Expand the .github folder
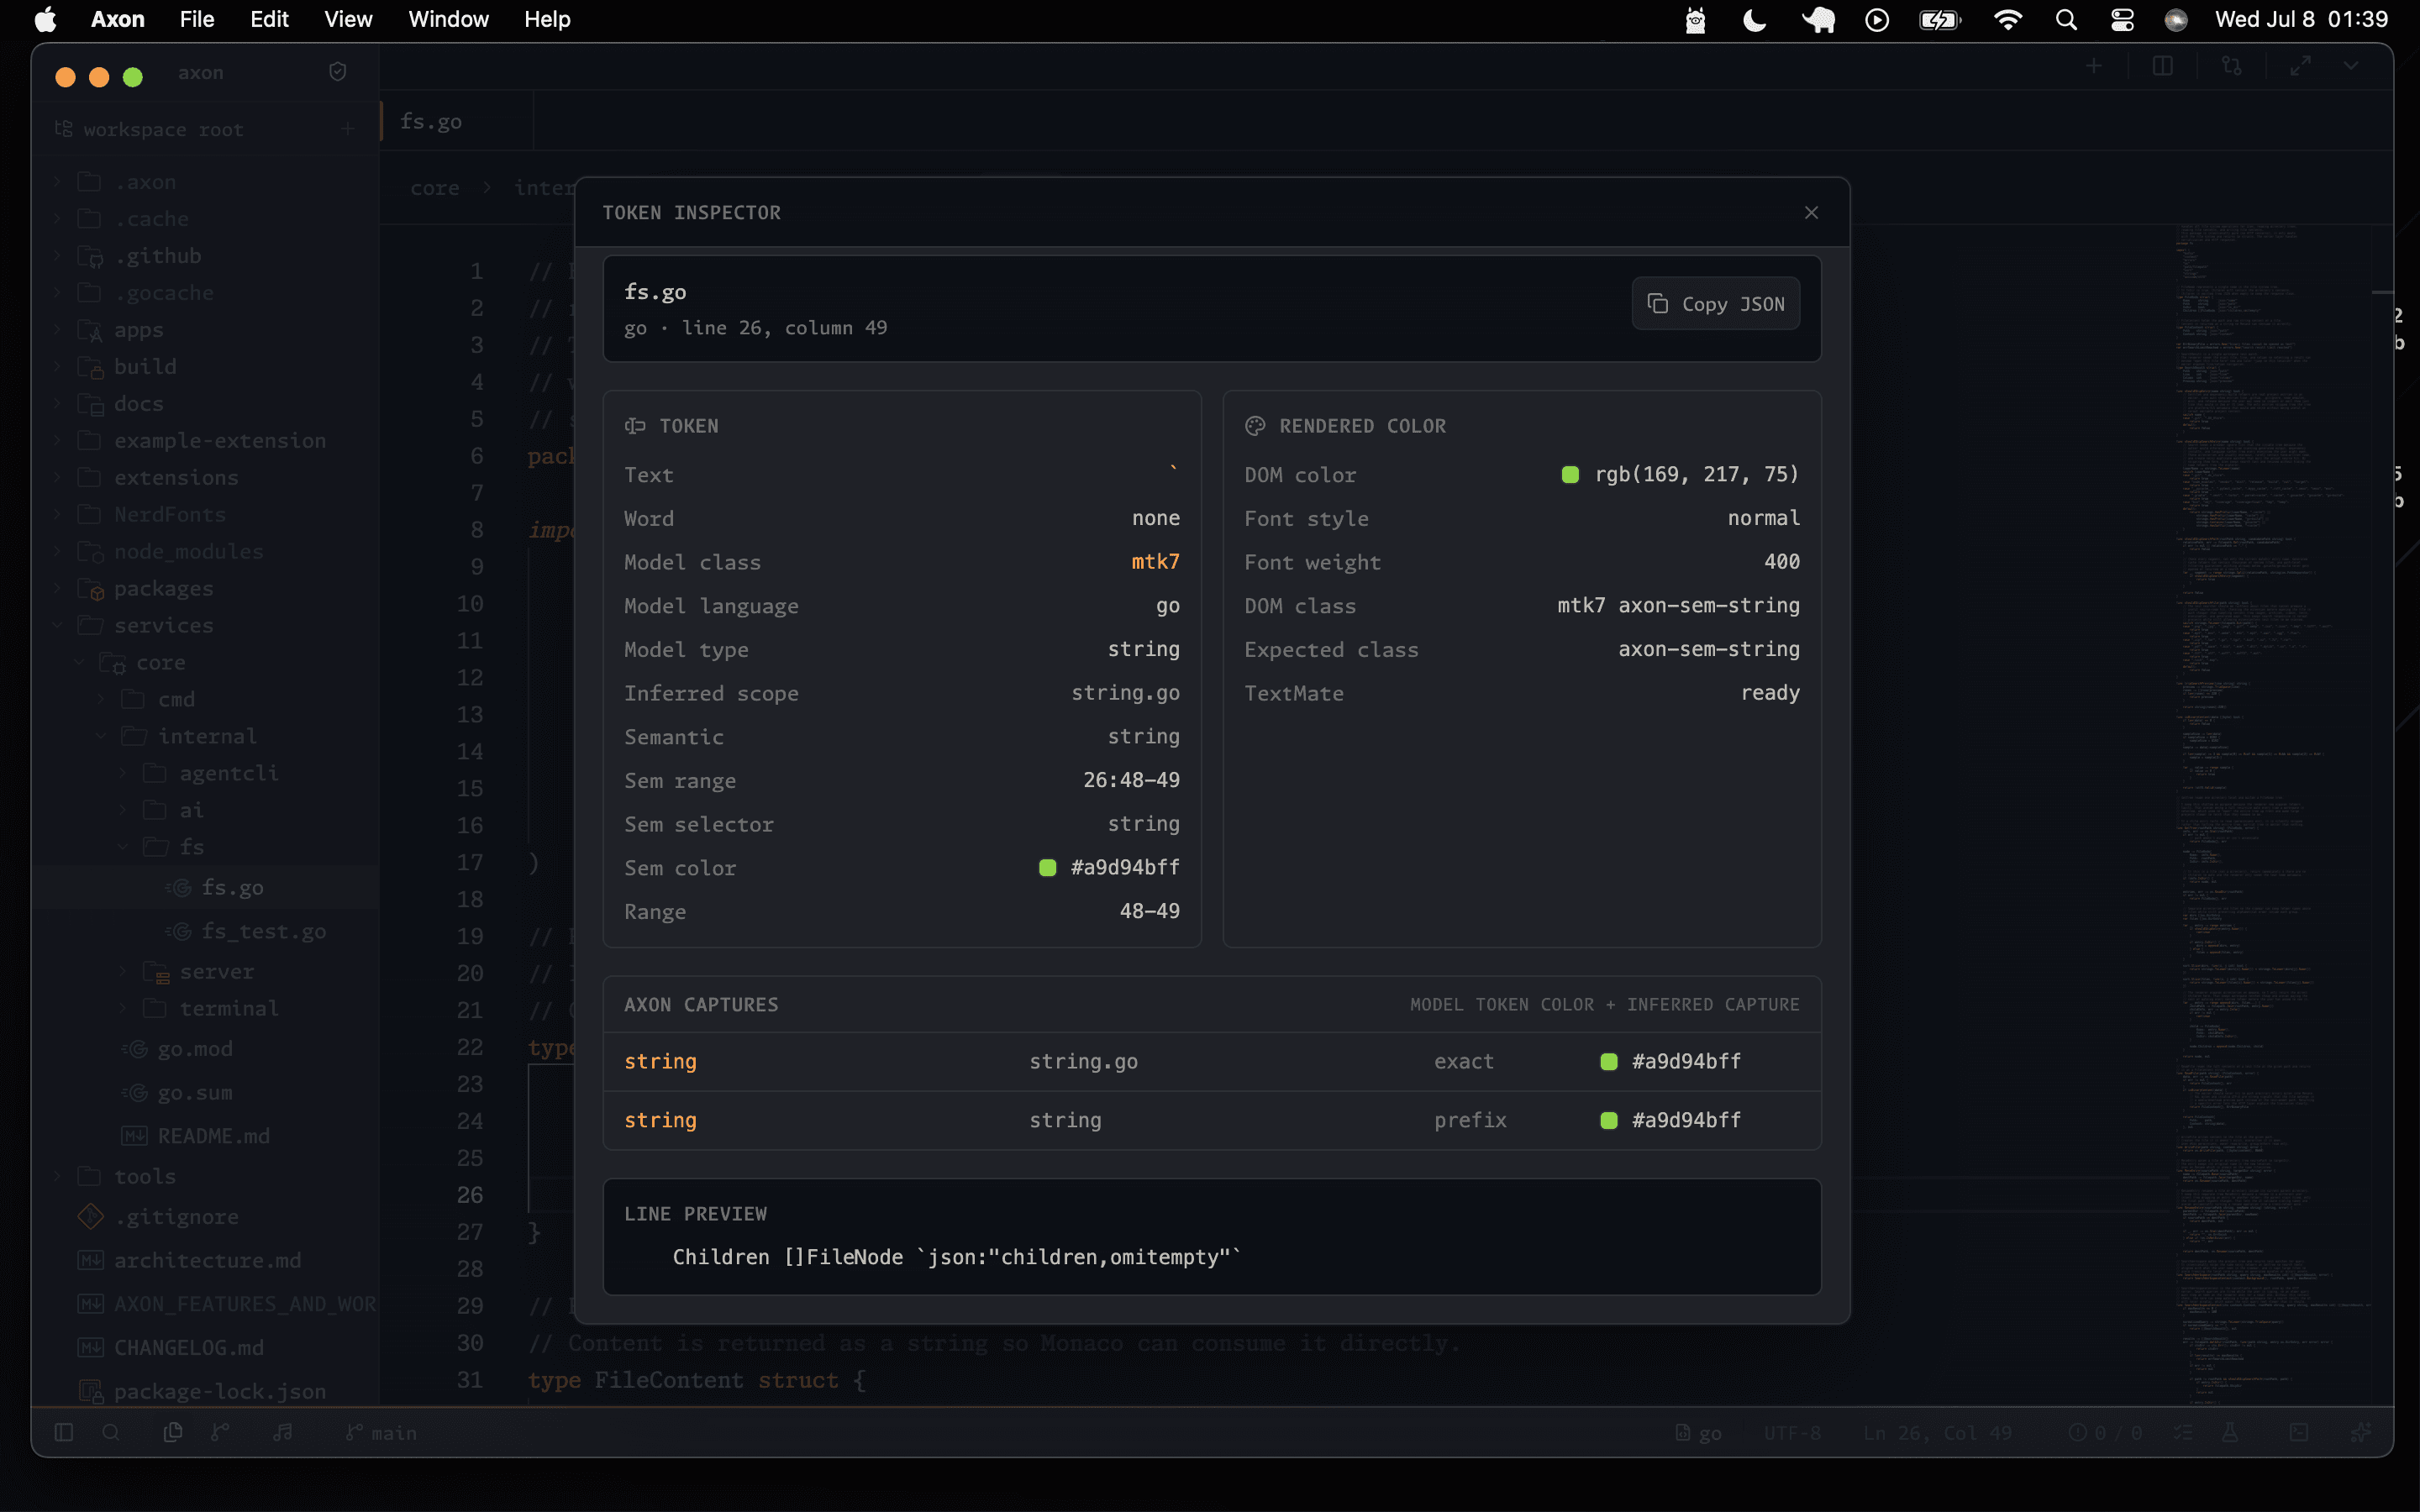Viewport: 2420px width, 1512px height. tap(57, 256)
